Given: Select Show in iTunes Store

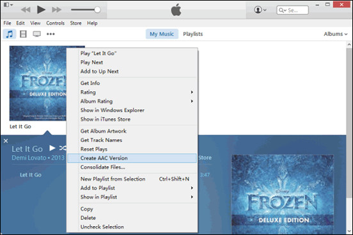Looking at the screenshot, I should point(132,119).
